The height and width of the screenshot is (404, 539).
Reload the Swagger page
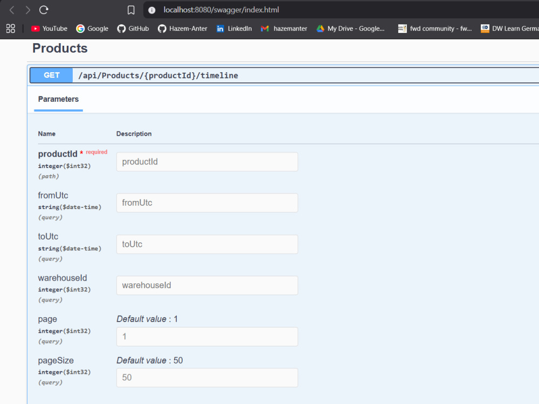click(44, 10)
